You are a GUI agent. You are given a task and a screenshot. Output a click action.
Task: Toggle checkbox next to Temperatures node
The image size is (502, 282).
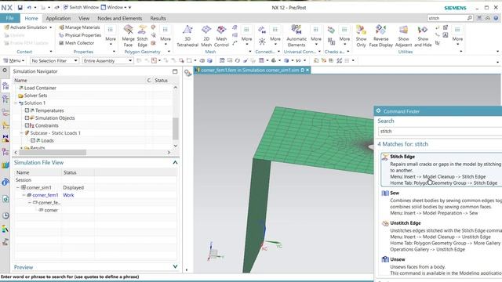pos(27,110)
